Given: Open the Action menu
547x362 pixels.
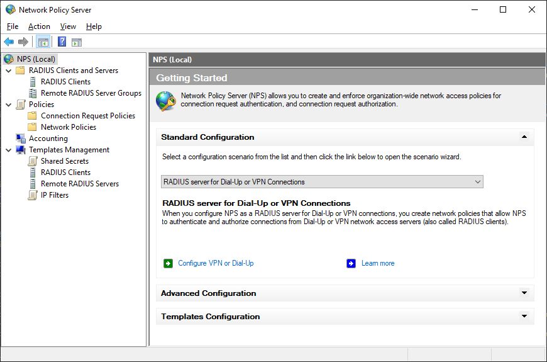Looking at the screenshot, I should coord(39,26).
